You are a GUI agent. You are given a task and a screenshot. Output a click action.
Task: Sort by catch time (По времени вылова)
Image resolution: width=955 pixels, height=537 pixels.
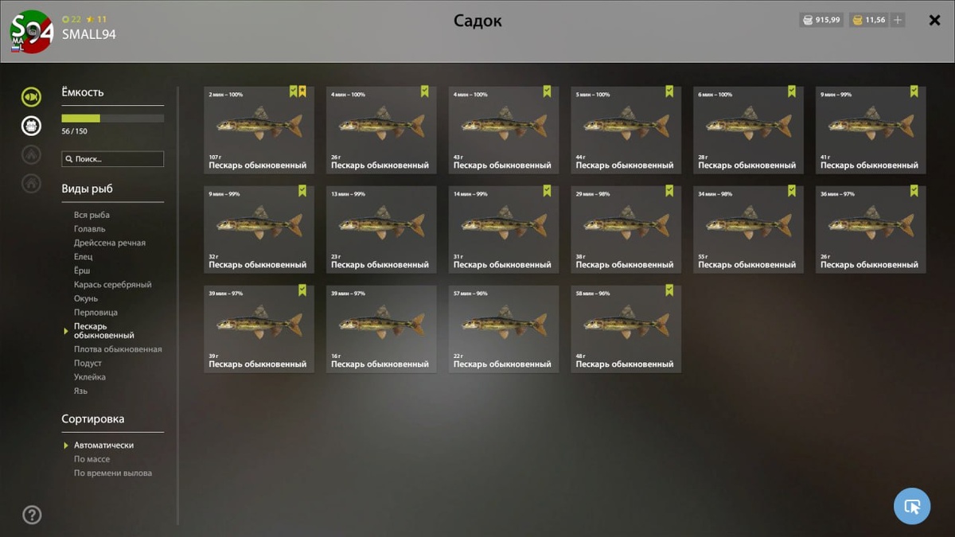[x=113, y=473]
